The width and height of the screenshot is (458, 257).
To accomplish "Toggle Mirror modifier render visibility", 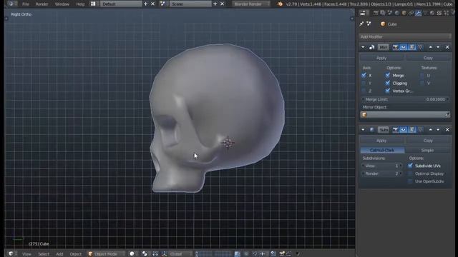I will tap(395, 47).
